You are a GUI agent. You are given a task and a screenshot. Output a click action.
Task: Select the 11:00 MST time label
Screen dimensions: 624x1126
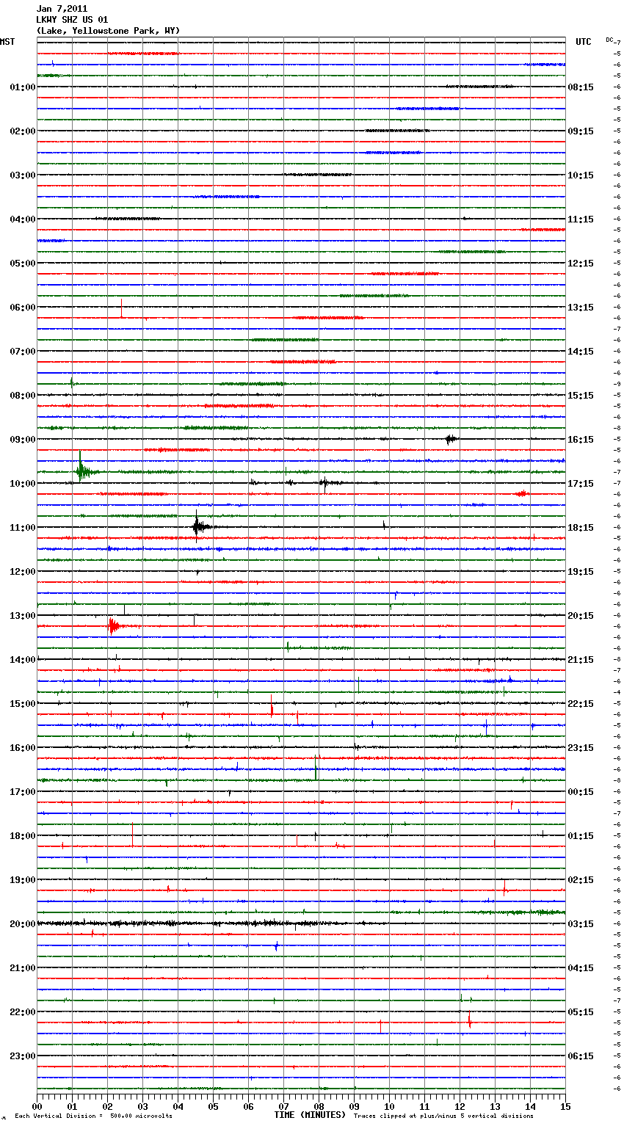23,528
